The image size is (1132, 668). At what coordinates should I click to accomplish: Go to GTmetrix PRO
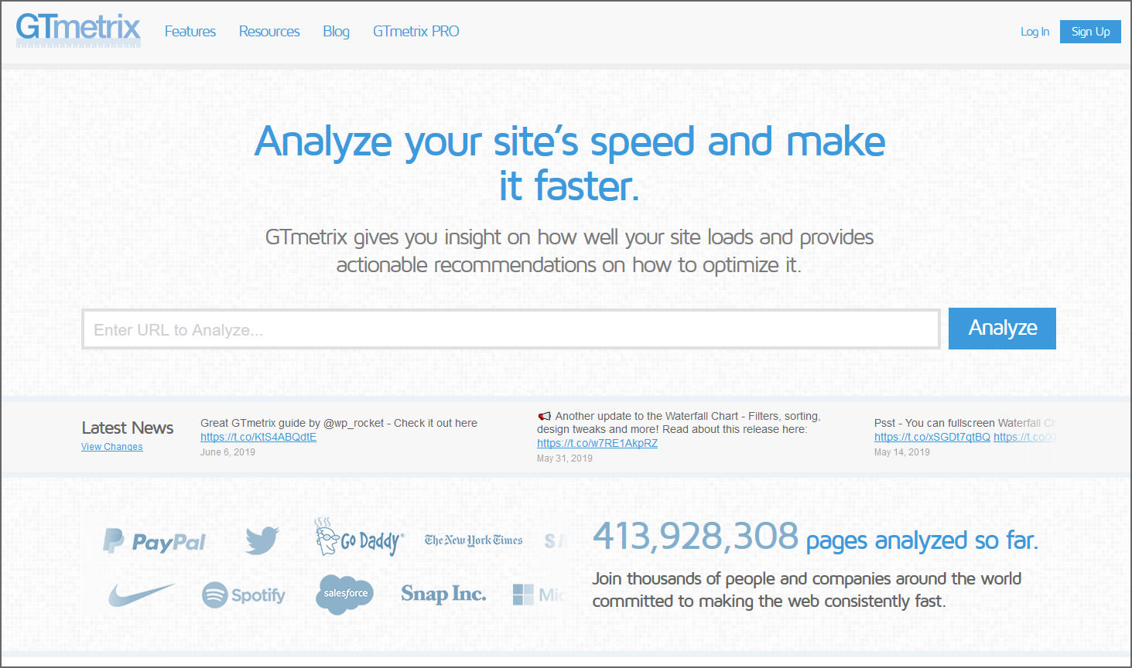416,32
